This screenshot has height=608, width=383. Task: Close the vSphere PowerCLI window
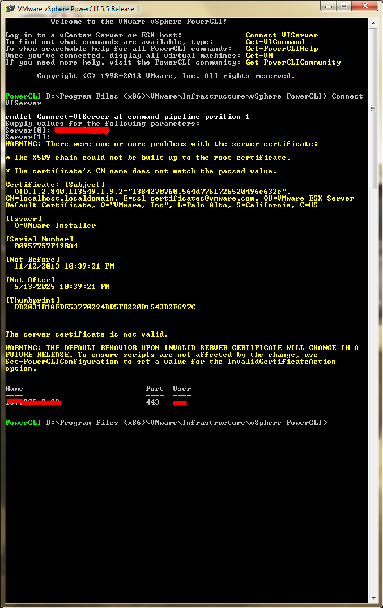coord(365,6)
